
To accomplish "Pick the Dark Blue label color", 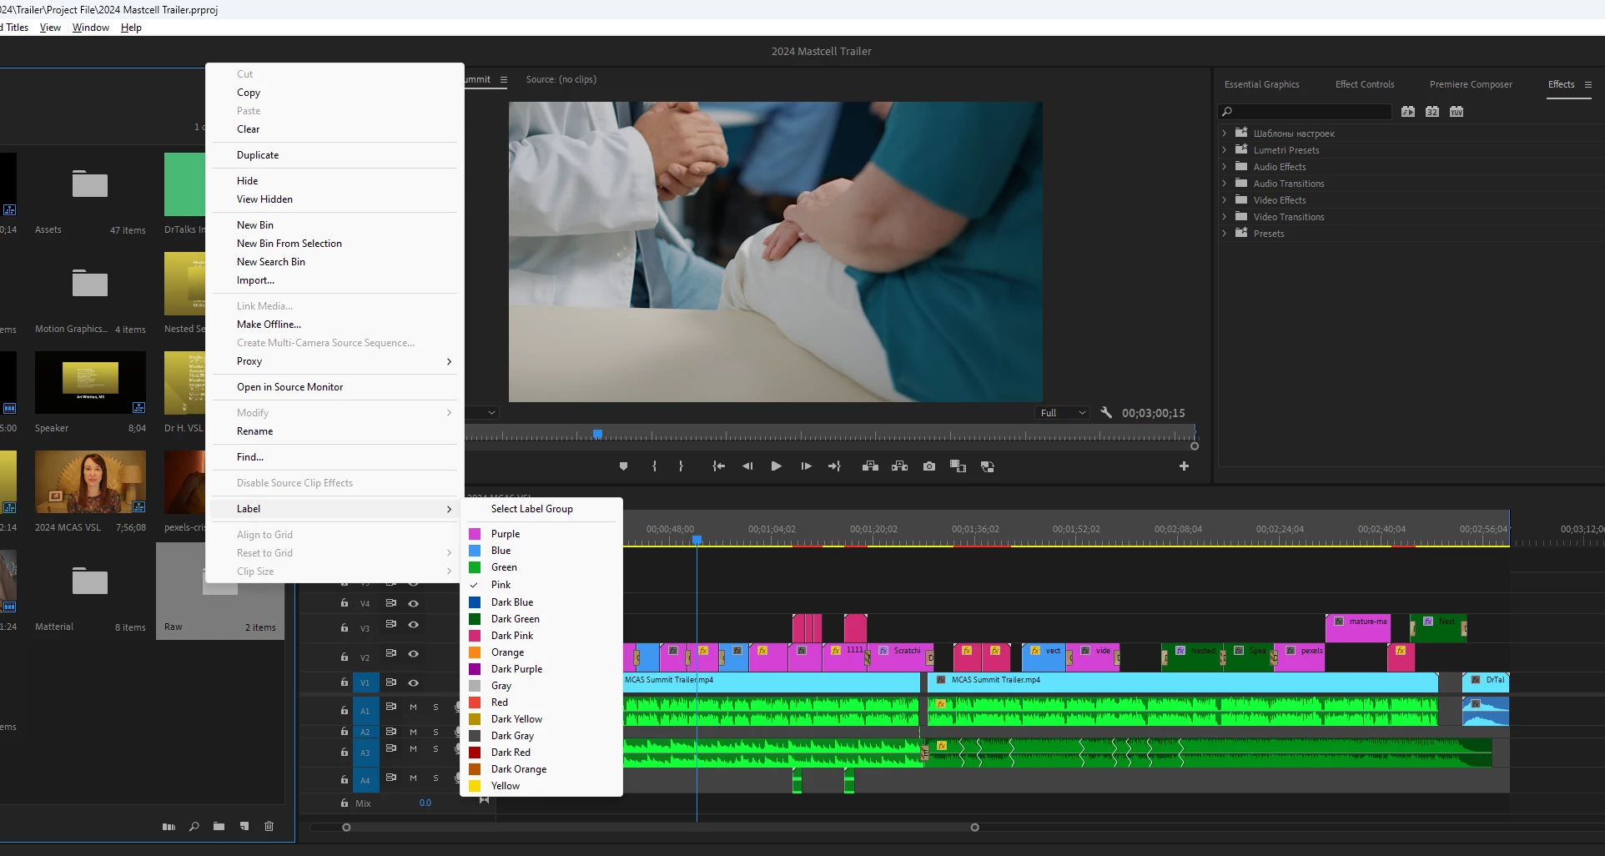I will [x=541, y=602].
